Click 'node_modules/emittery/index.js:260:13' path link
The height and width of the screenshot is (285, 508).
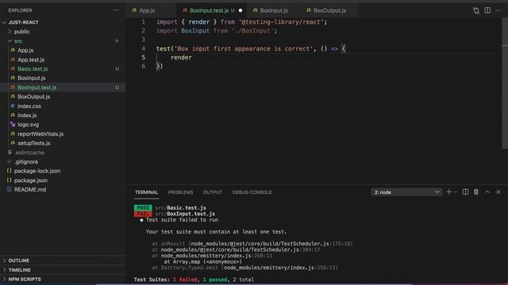pos(217,256)
